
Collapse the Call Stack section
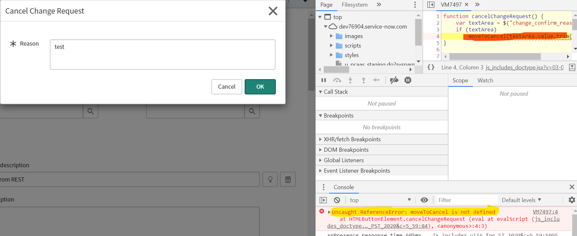point(382,92)
